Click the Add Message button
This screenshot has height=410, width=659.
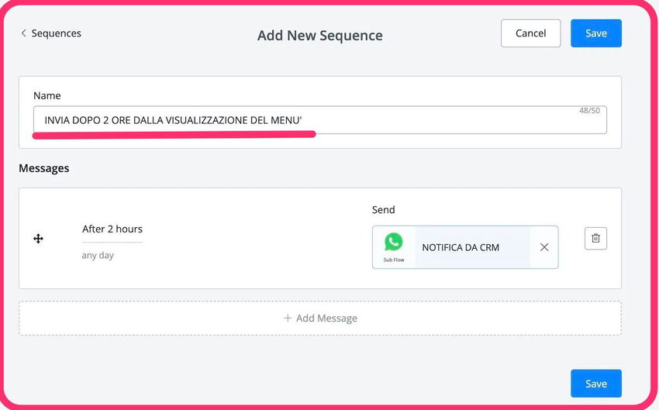(x=320, y=318)
